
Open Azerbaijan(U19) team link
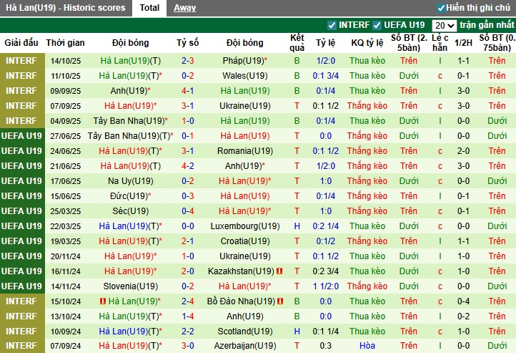tap(245, 346)
